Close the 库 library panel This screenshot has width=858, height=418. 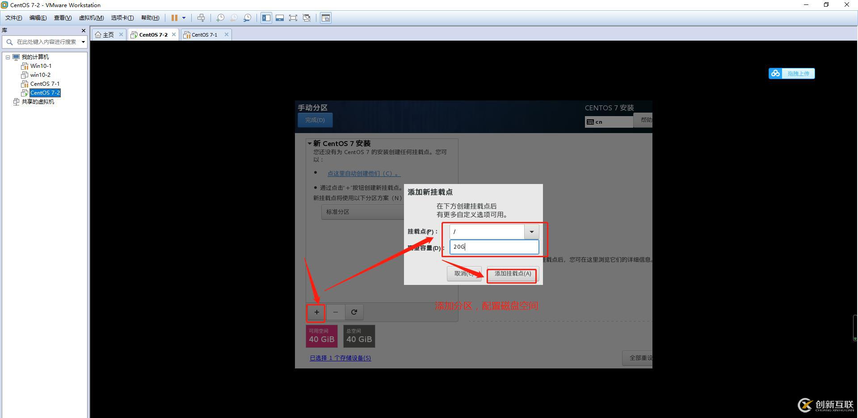click(x=83, y=30)
